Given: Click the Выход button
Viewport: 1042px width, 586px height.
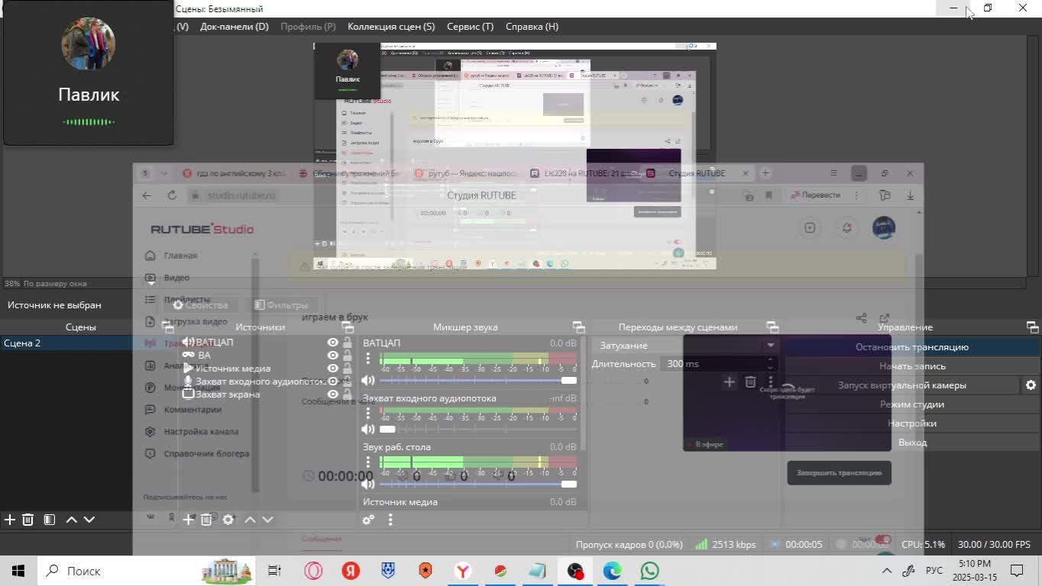Looking at the screenshot, I should (x=912, y=443).
